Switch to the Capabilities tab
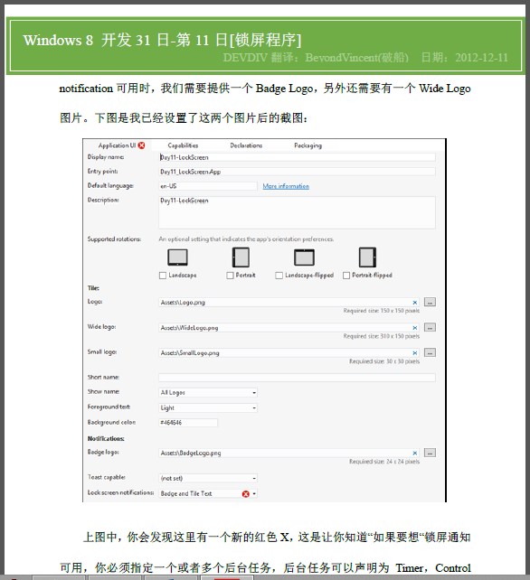This screenshot has width=530, height=580. [x=183, y=145]
